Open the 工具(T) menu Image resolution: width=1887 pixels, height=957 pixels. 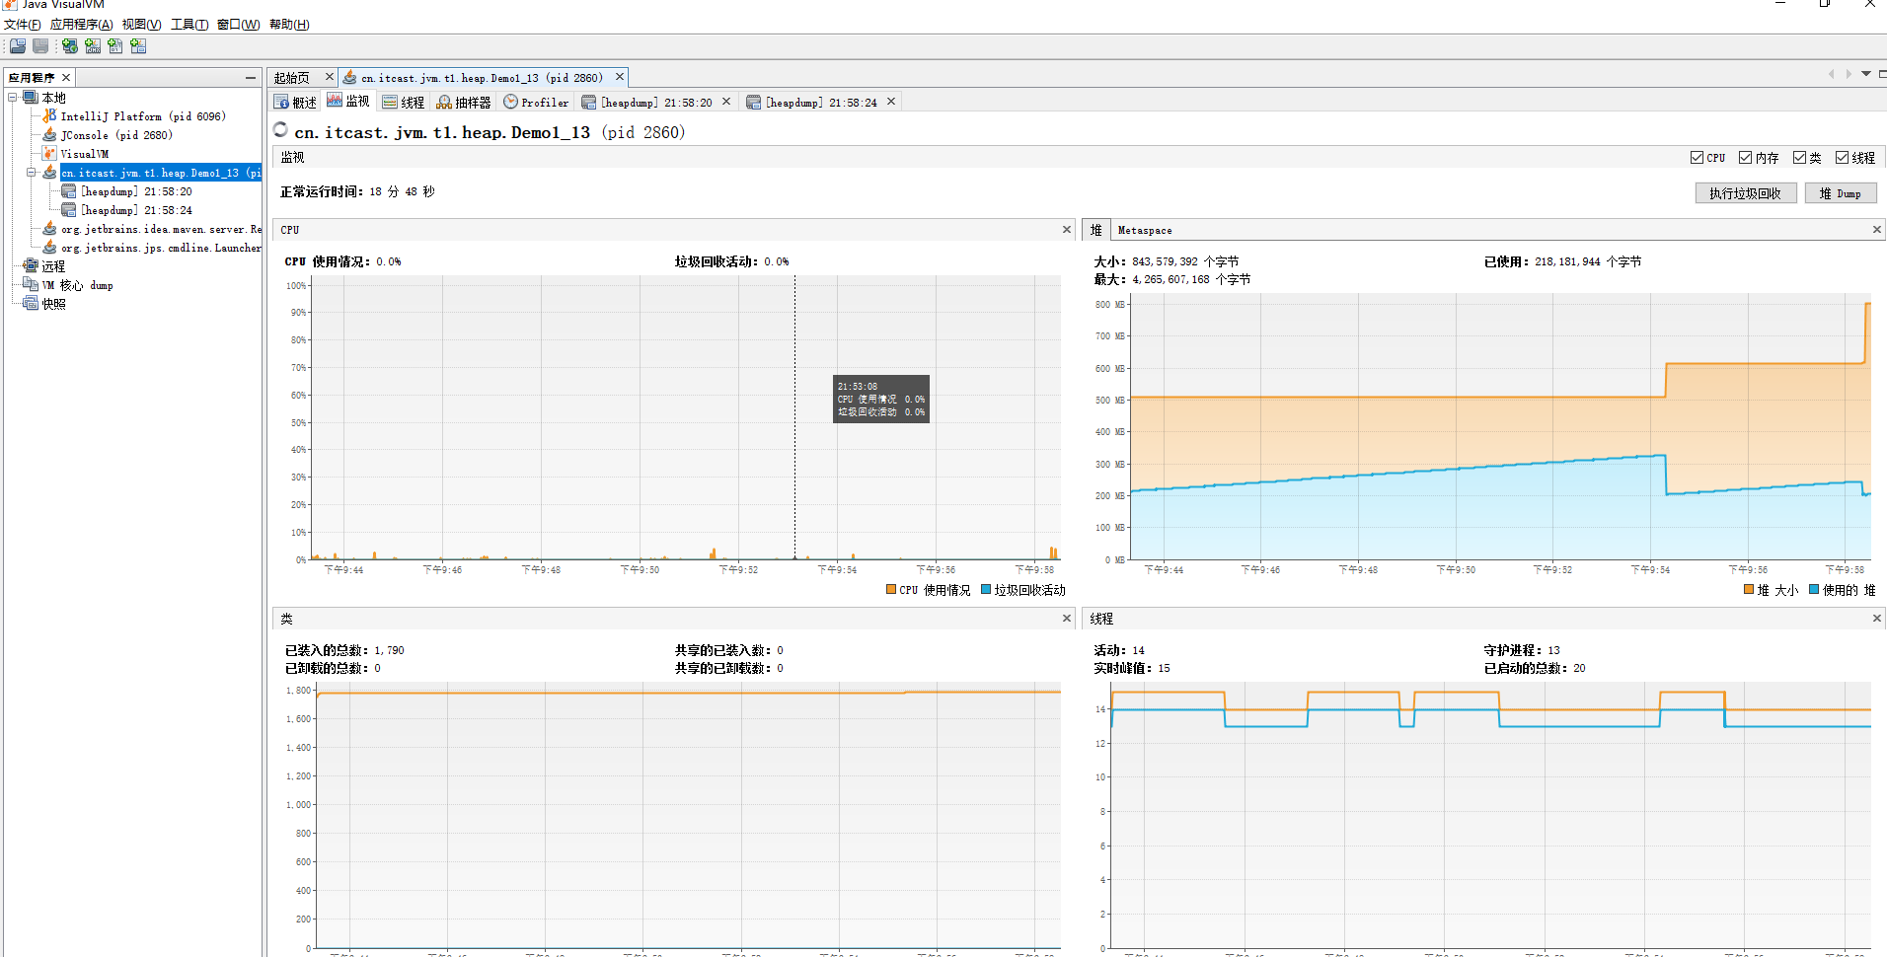pos(189,25)
